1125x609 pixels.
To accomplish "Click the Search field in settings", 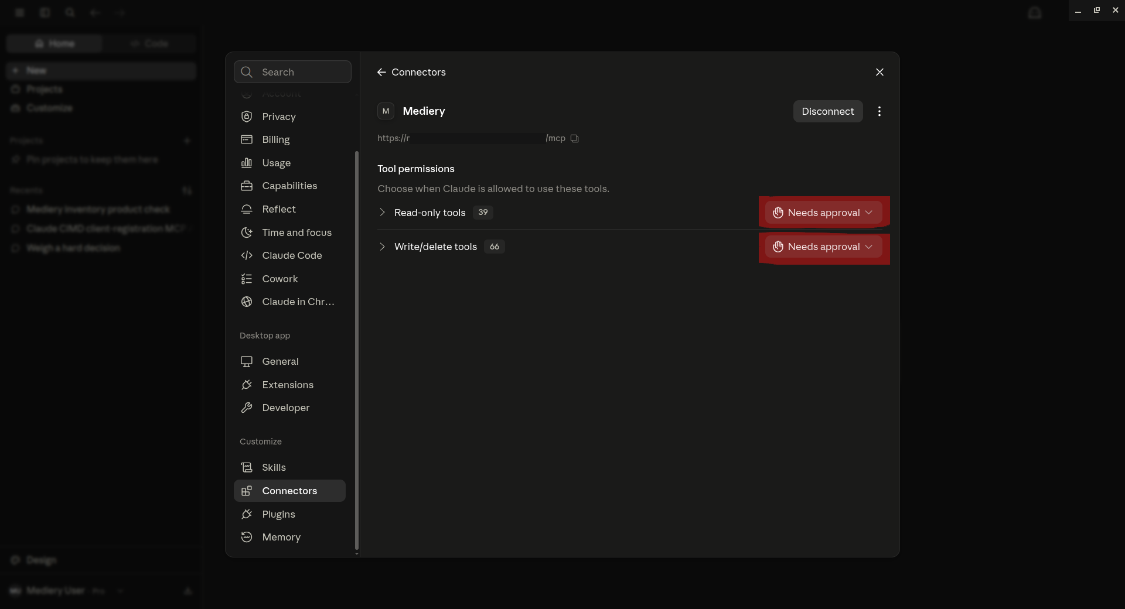I will (292, 72).
